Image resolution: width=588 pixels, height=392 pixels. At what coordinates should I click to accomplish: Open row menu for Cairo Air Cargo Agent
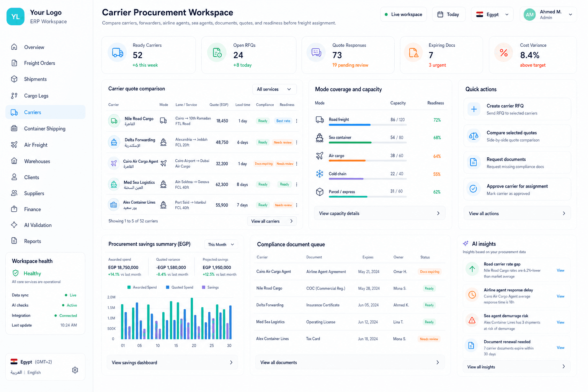point(297,163)
